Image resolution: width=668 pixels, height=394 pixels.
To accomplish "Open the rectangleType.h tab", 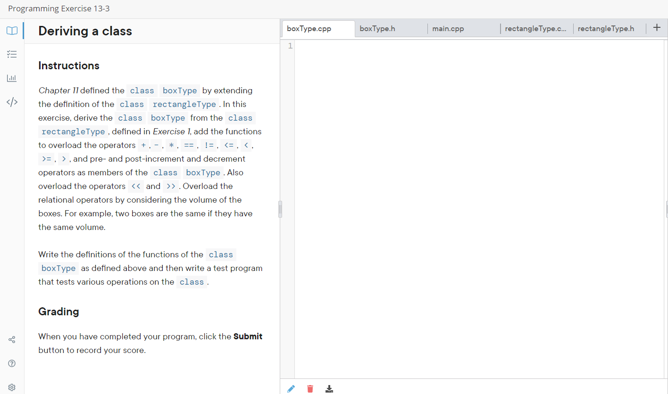I will (x=606, y=28).
